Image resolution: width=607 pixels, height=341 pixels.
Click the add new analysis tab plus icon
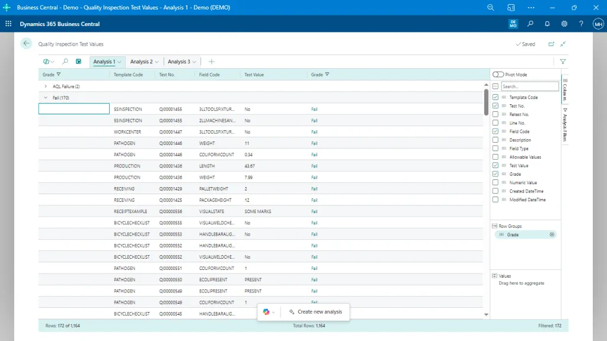(x=212, y=62)
